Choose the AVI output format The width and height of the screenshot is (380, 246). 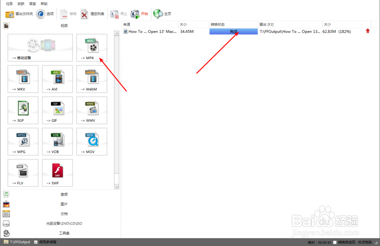[57, 79]
